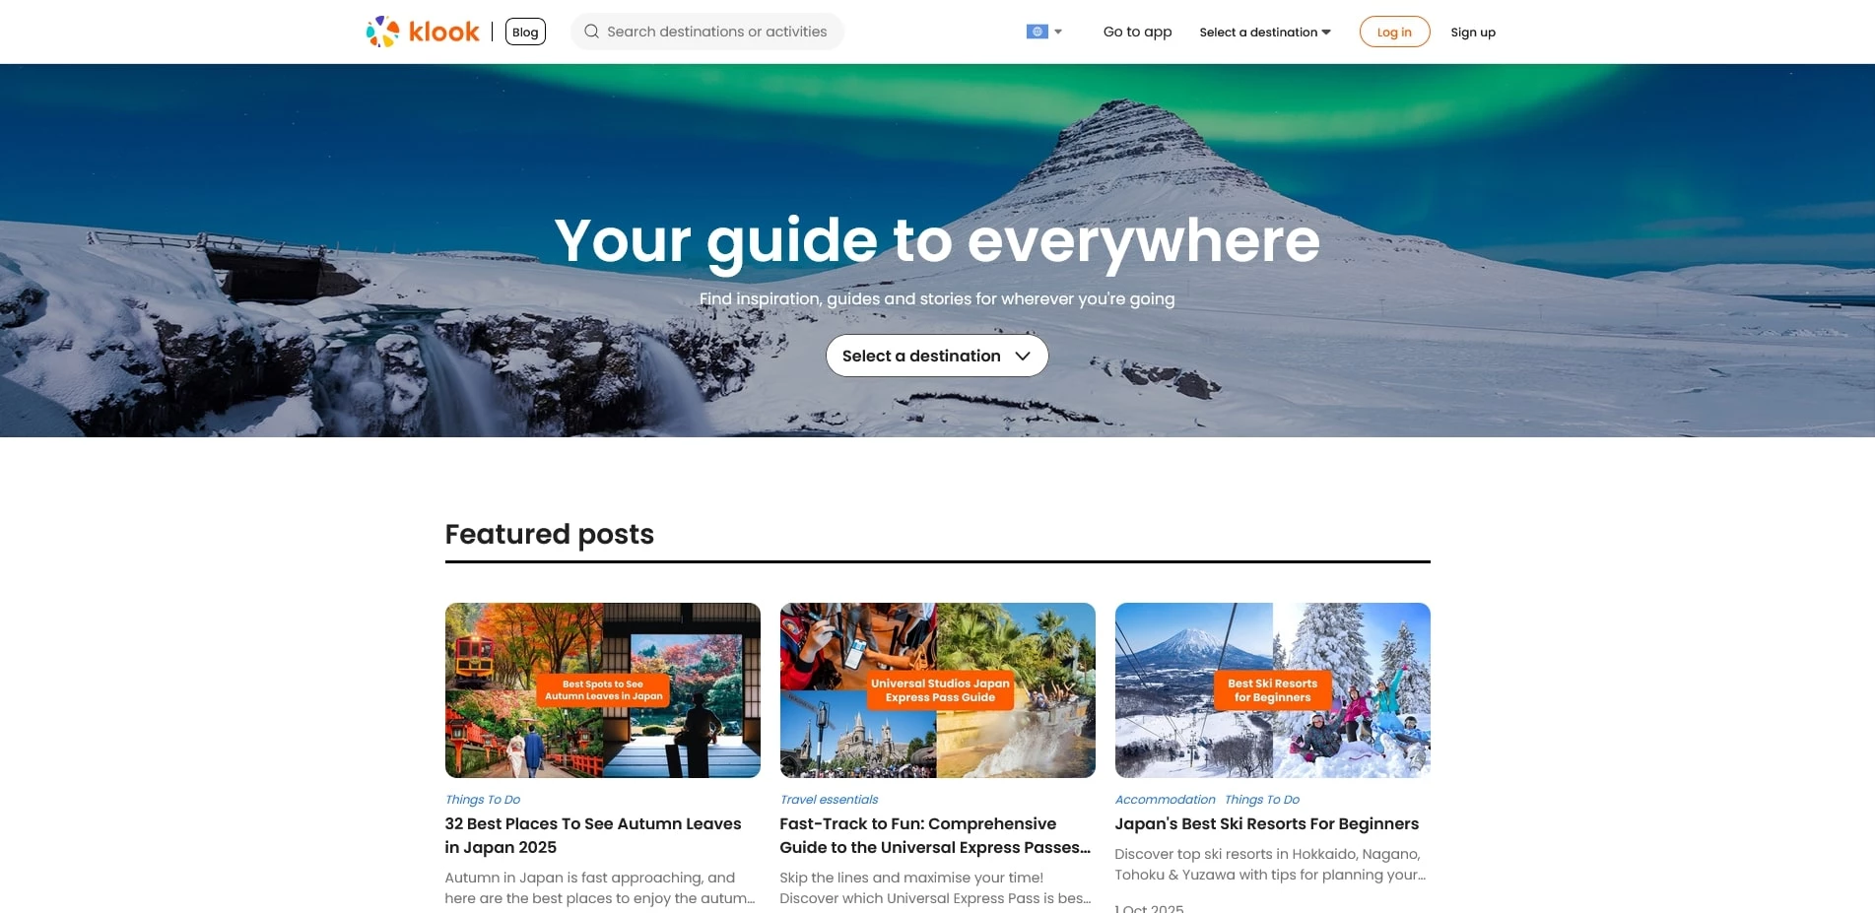This screenshot has height=913, width=1875.
Task: Click Go to app
Action: click(x=1137, y=32)
